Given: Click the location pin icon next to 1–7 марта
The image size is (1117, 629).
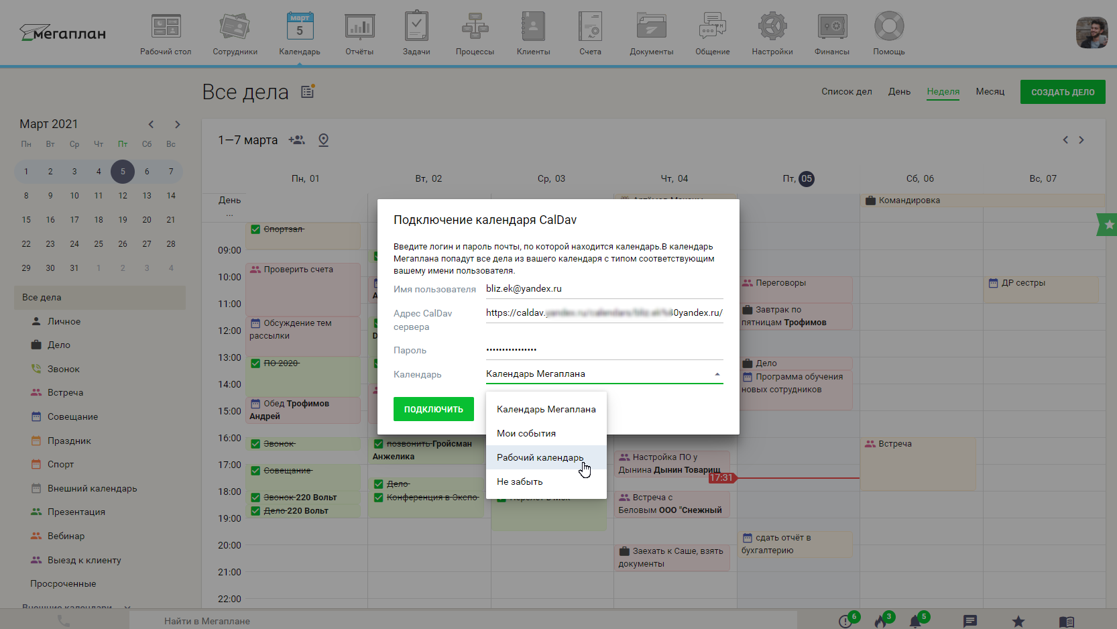Looking at the screenshot, I should point(323,140).
